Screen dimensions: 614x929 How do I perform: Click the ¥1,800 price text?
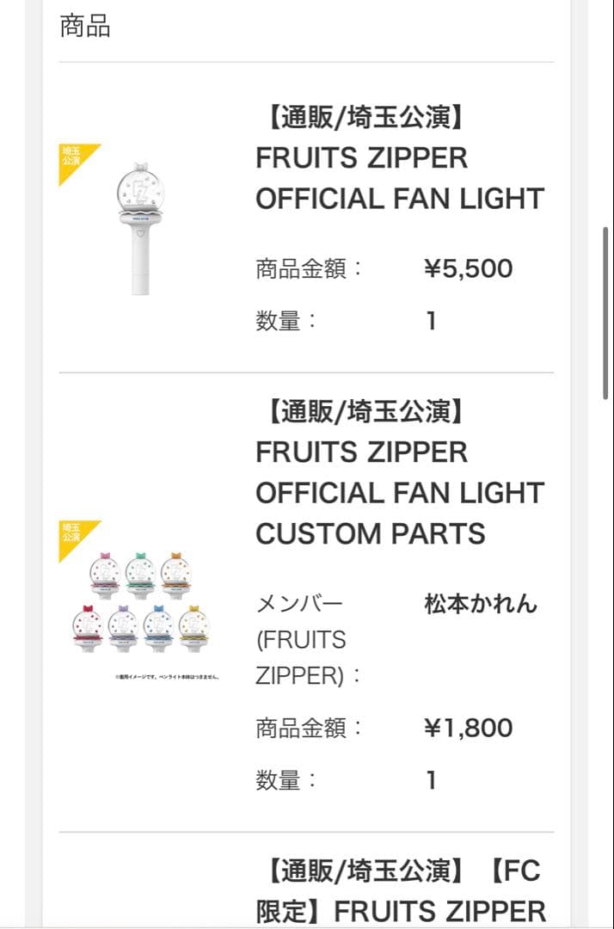click(473, 727)
